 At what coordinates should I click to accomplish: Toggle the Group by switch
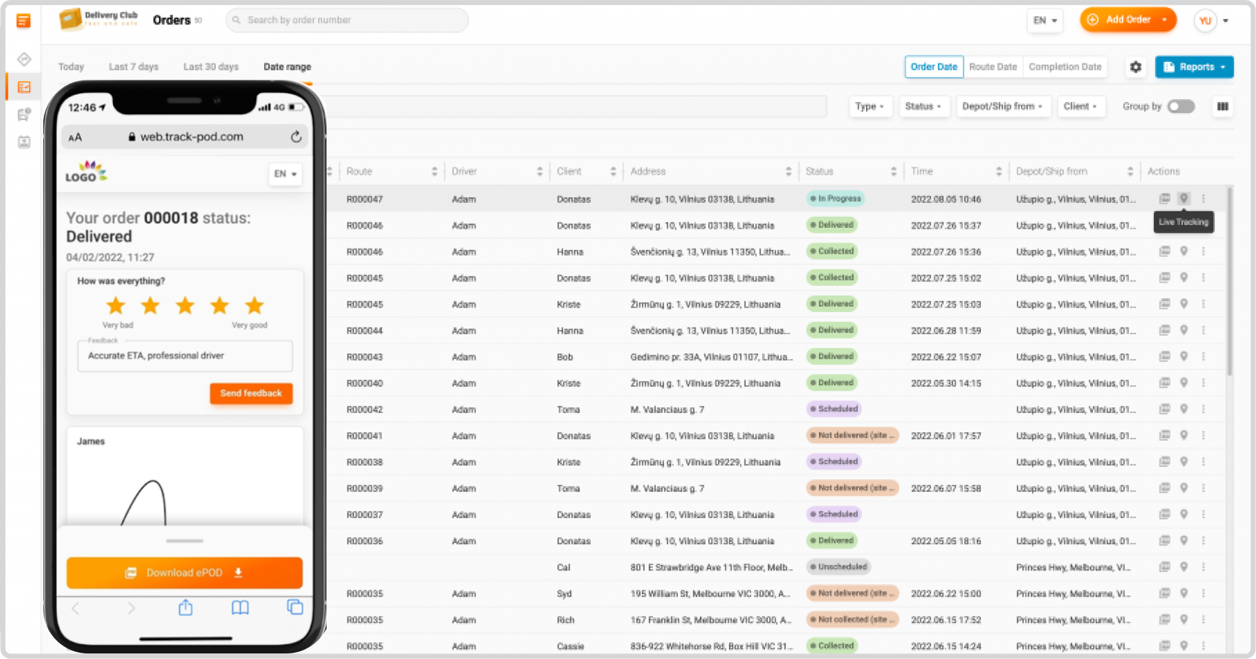pos(1181,106)
